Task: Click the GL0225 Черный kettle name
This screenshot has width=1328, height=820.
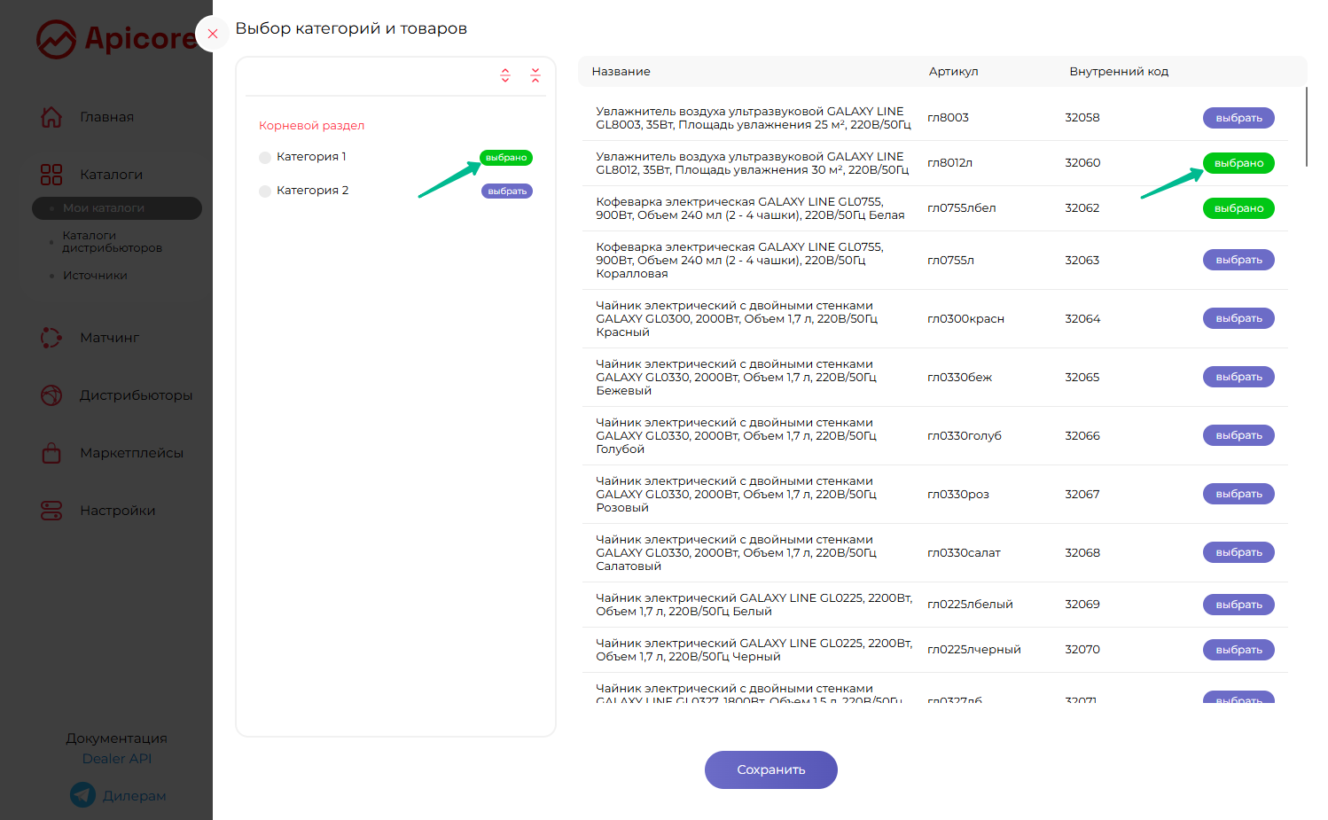Action: point(754,650)
